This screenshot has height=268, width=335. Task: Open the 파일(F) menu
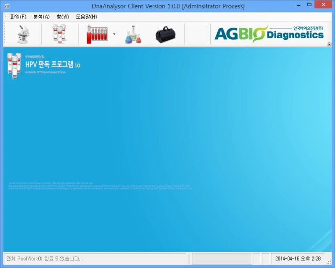(18, 17)
